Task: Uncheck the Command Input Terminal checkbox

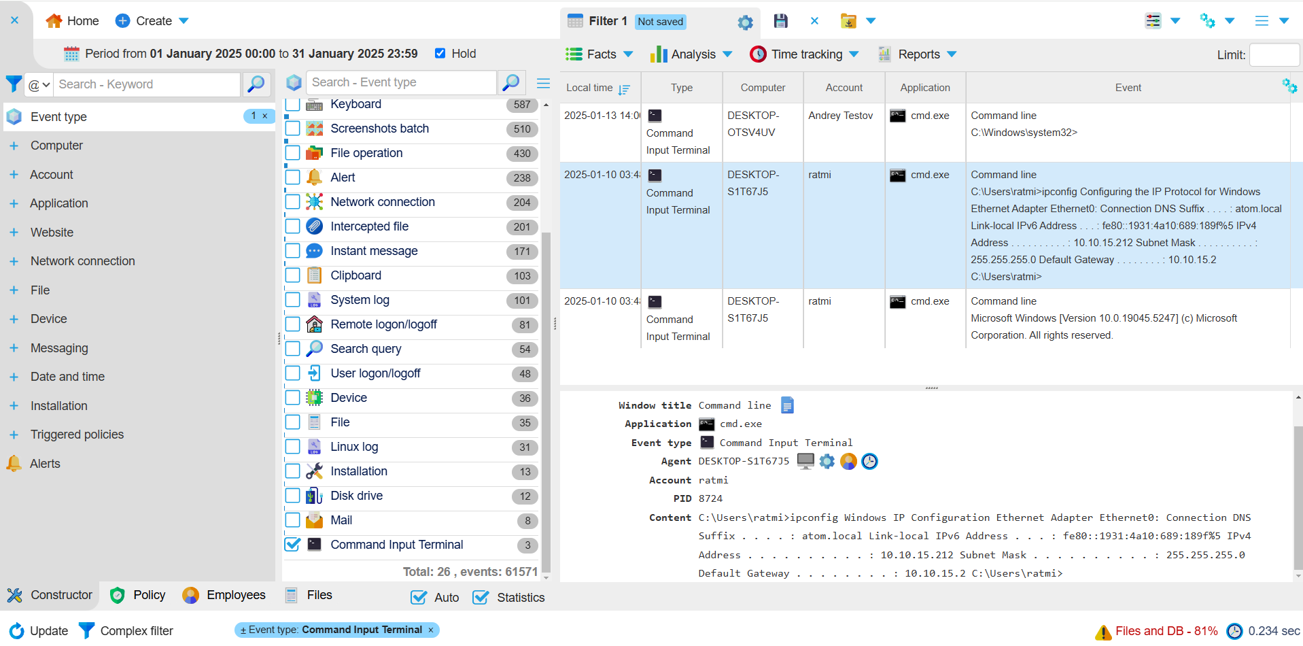Action: pos(293,545)
